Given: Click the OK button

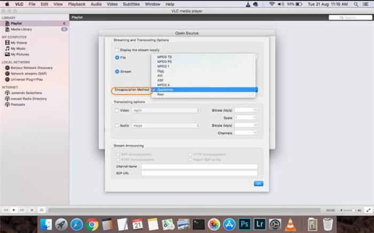Looking at the screenshot, I should pos(258,183).
